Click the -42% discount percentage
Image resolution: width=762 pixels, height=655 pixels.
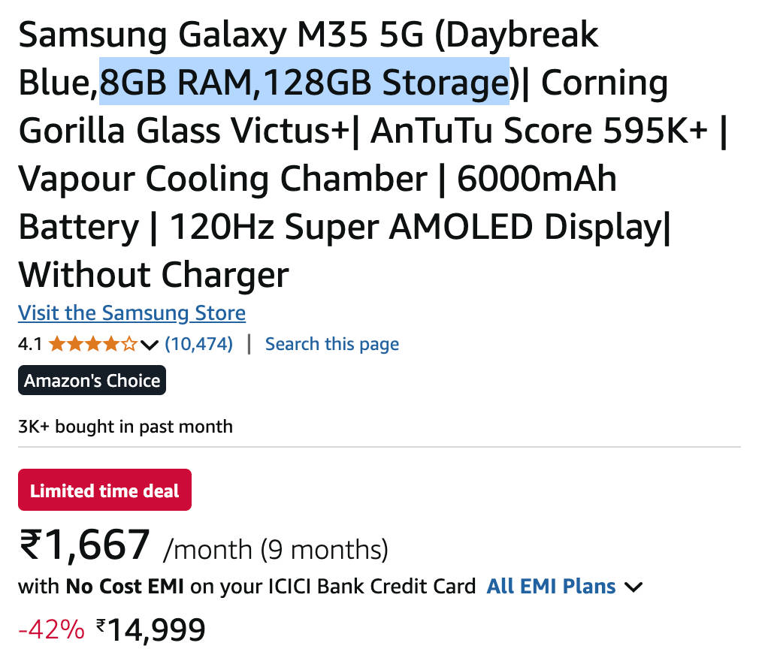[x=51, y=629]
